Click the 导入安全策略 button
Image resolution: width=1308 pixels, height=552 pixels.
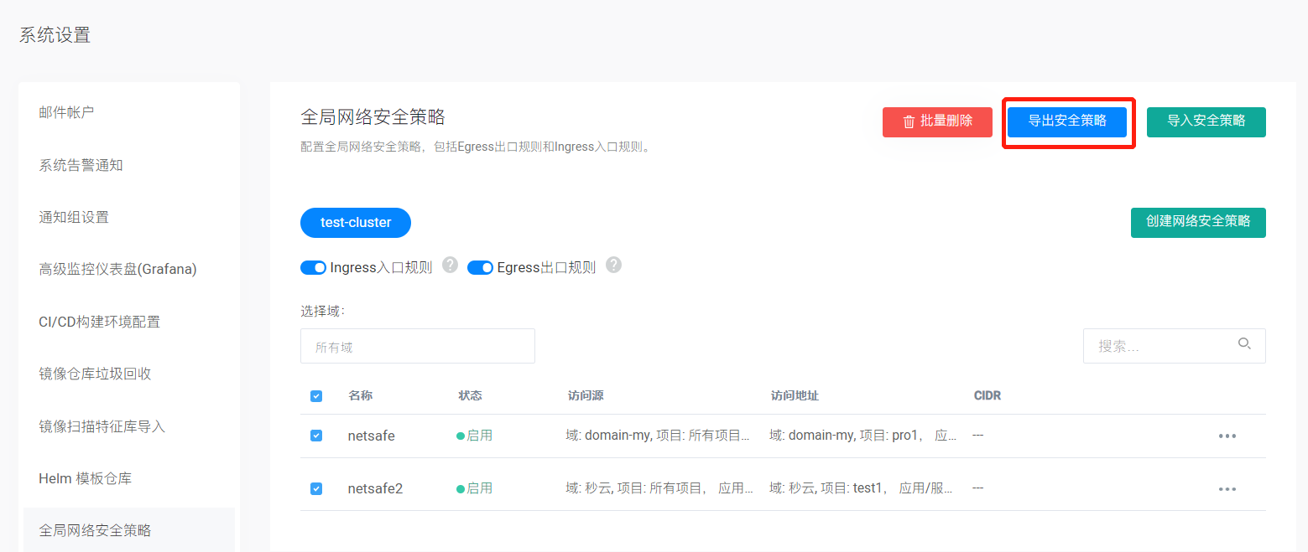click(x=1206, y=121)
